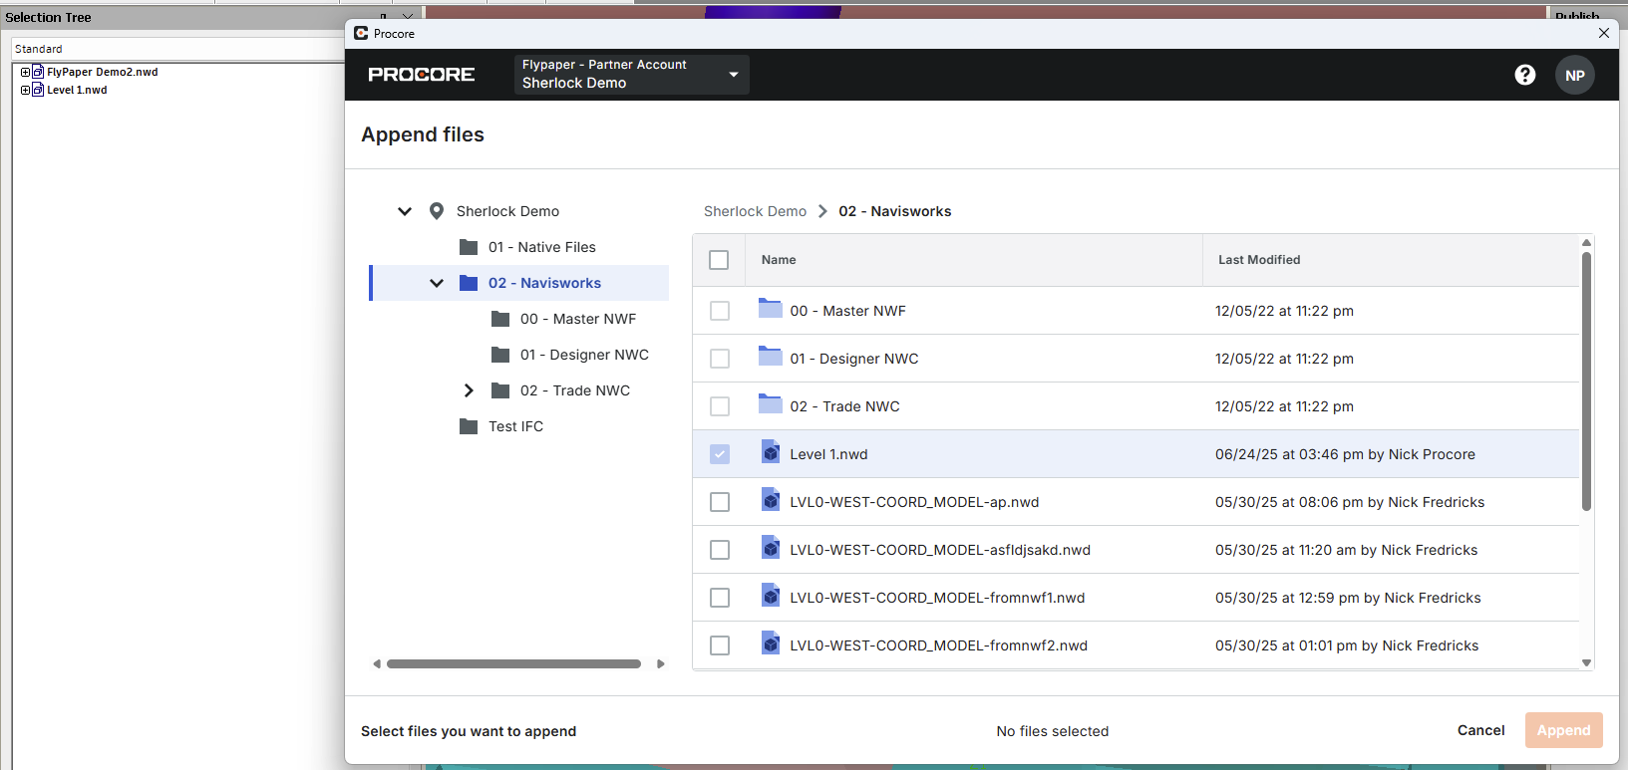Select 00 - Master NWF in folder tree
This screenshot has width=1628, height=770.
click(x=578, y=319)
